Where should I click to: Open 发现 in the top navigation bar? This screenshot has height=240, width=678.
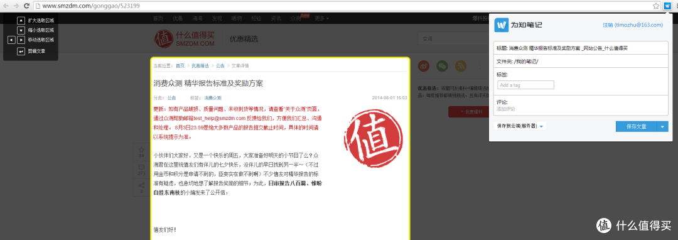[x=217, y=19]
